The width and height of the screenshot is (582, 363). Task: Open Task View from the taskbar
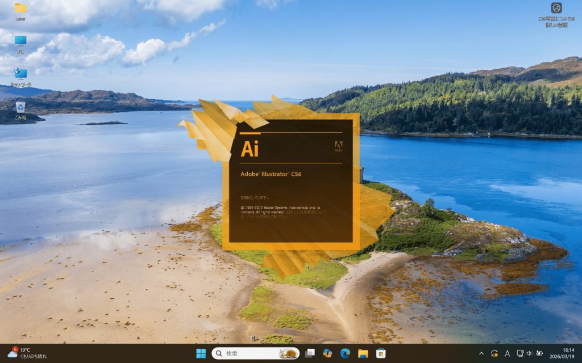(310, 353)
